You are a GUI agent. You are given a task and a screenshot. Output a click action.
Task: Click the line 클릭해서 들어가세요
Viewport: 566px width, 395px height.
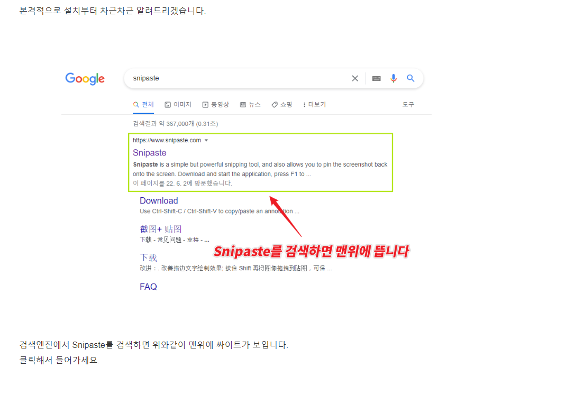click(59, 360)
